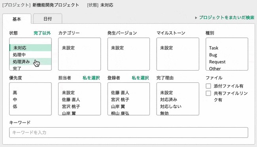Select 未設定 in the カテゴリー list
Screen dimensions: 257x147
79,48
